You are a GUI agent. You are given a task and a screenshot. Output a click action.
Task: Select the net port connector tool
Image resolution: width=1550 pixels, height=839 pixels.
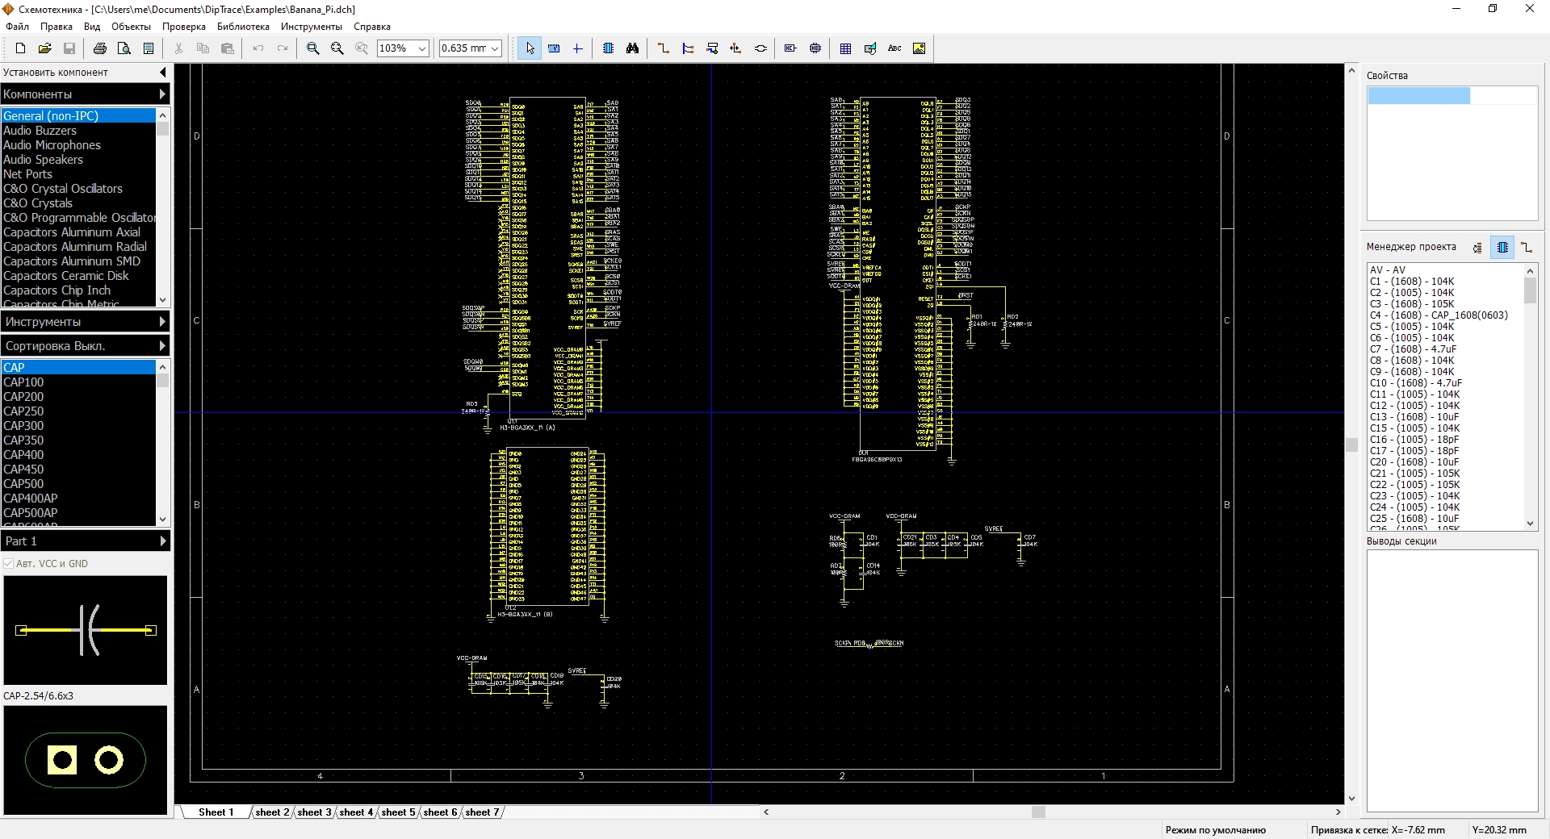click(760, 48)
